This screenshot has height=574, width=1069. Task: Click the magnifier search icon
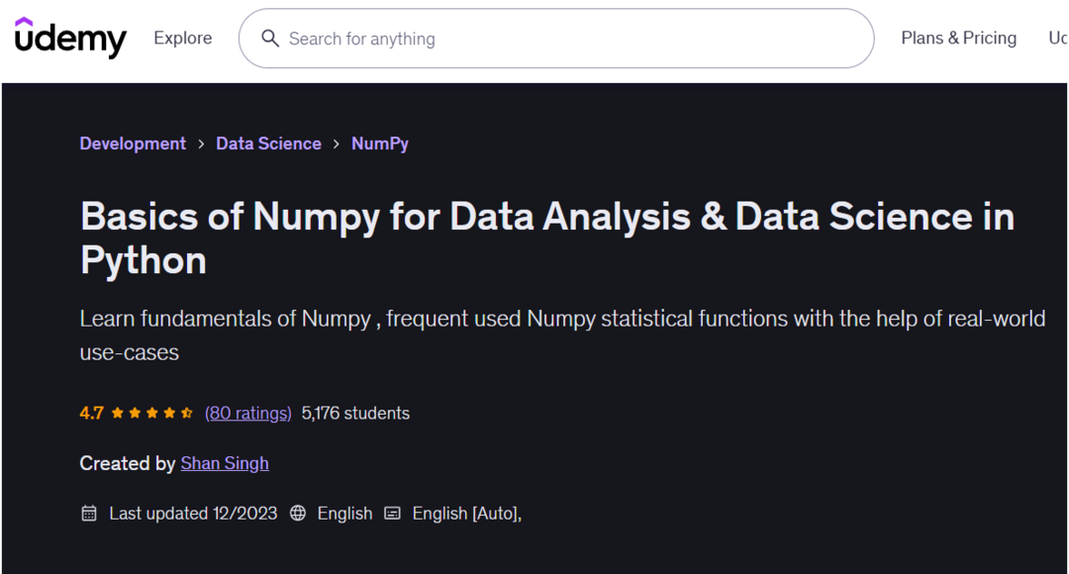tap(269, 39)
